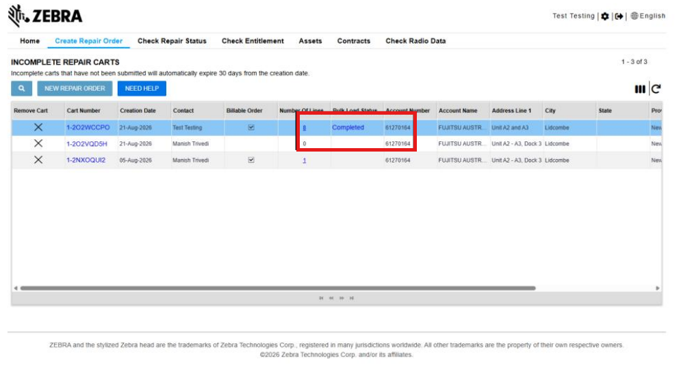Remove cart 1-2O2VQD5H with X icon
The image size is (692, 383).
click(38, 143)
